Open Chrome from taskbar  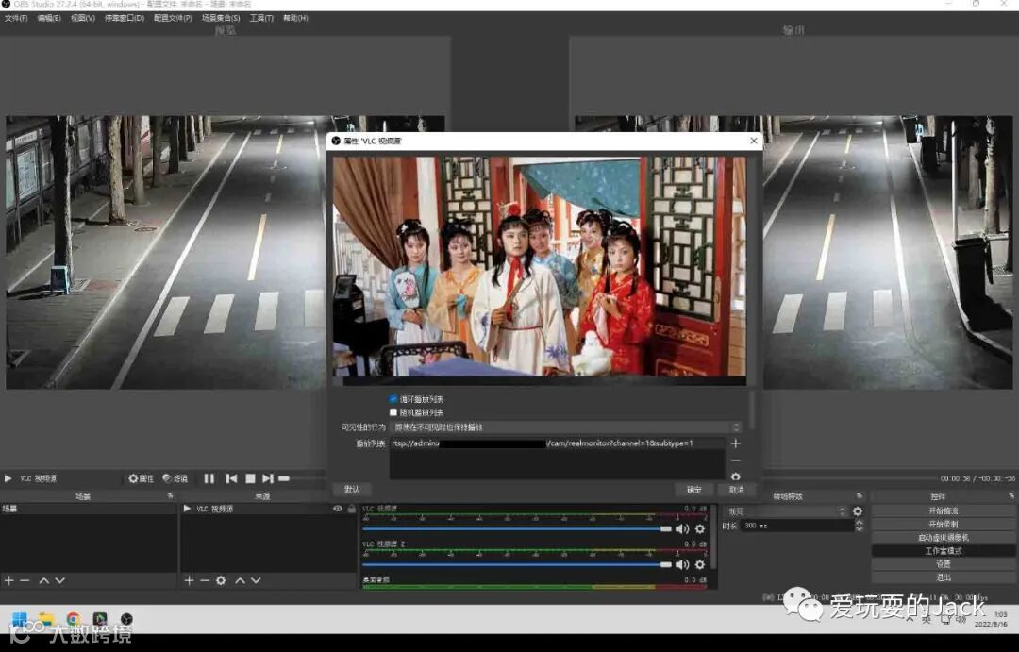click(74, 619)
